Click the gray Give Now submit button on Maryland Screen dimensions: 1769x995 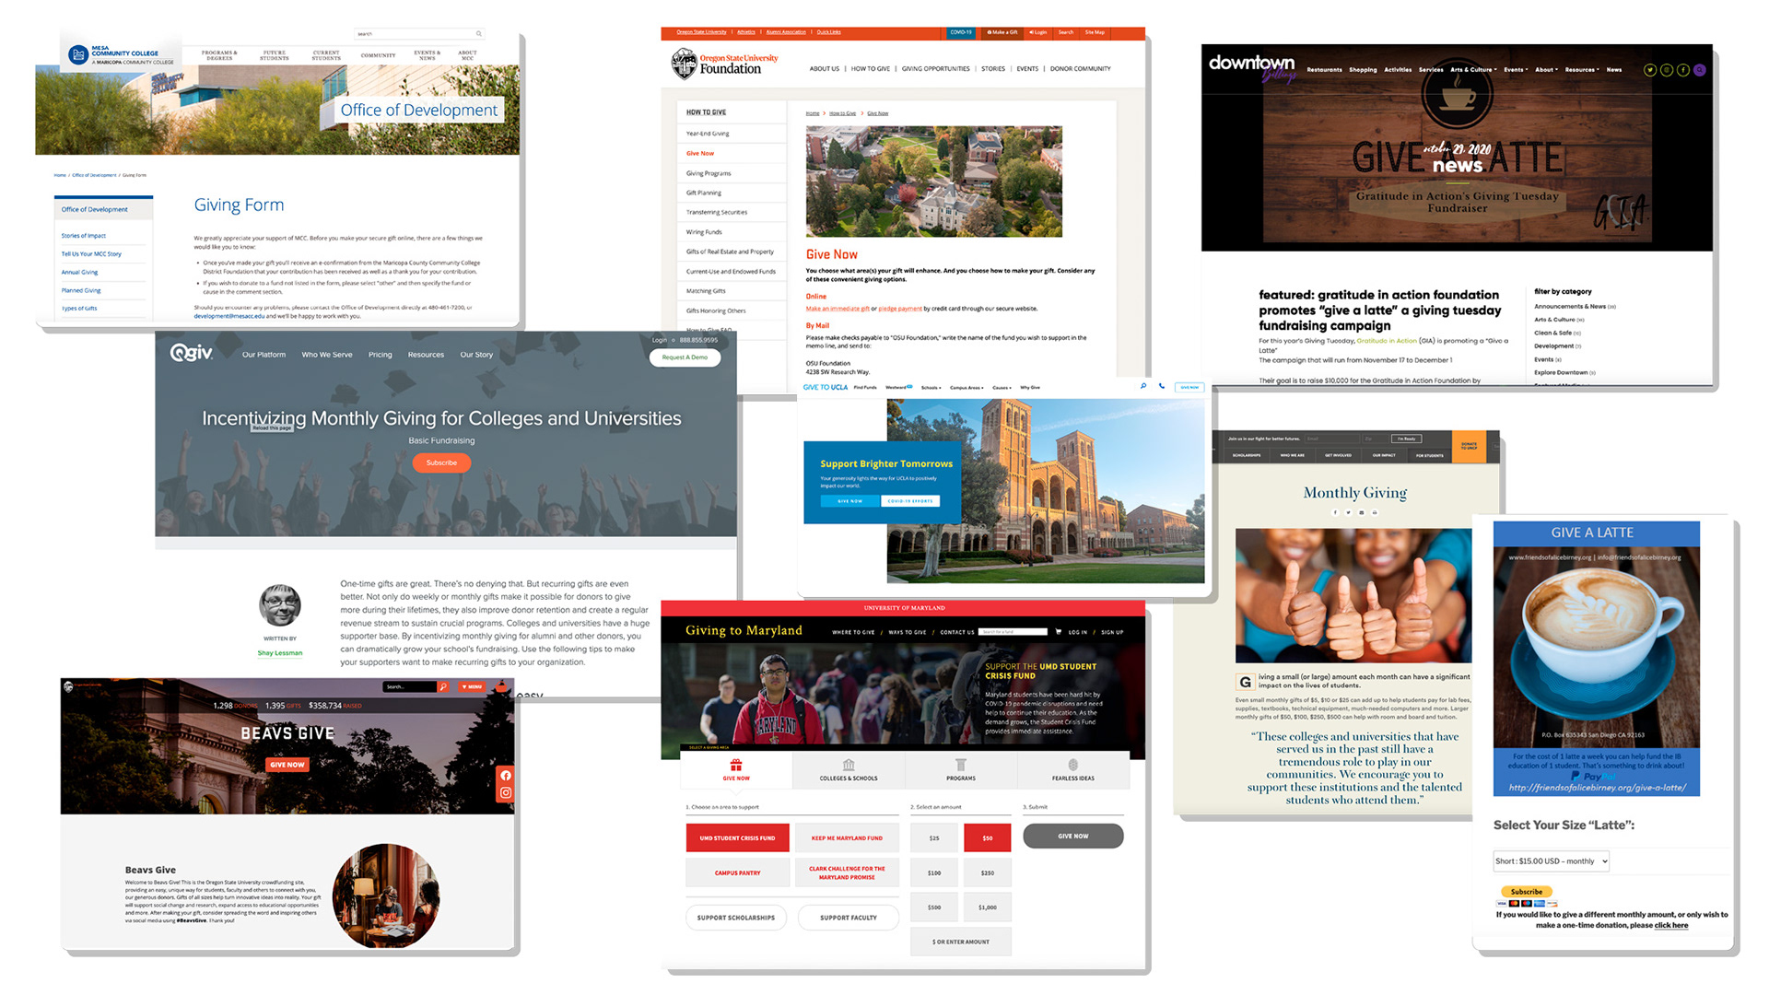(1072, 837)
